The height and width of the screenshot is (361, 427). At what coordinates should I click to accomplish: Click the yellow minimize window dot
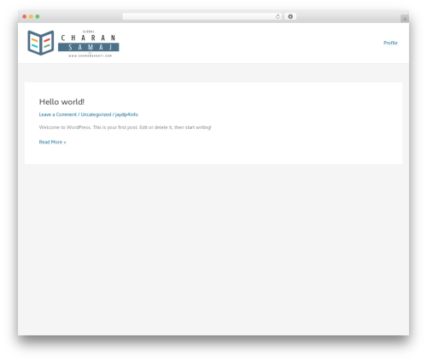click(x=31, y=16)
